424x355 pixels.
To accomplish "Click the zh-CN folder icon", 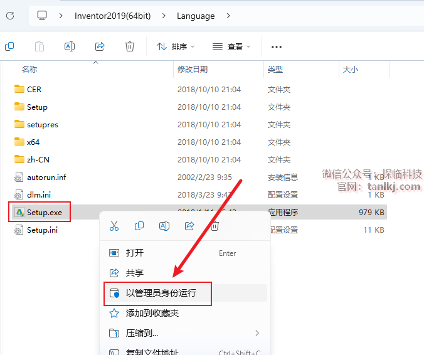I will click(x=19, y=159).
